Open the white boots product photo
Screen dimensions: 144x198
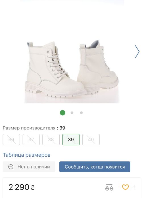pyautogui.click(x=72, y=71)
